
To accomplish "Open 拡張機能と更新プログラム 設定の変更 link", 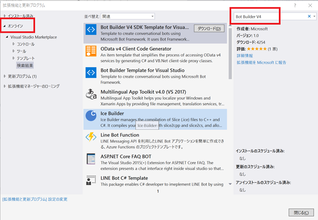I will (35, 199).
